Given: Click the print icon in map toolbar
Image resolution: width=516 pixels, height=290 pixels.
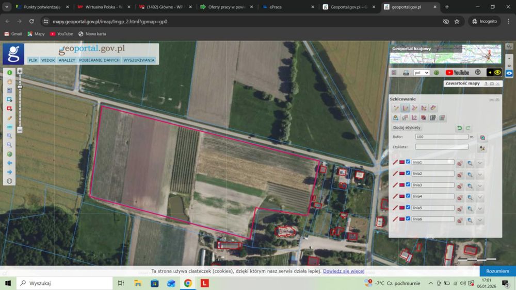Looking at the screenshot, I should pos(406,73).
